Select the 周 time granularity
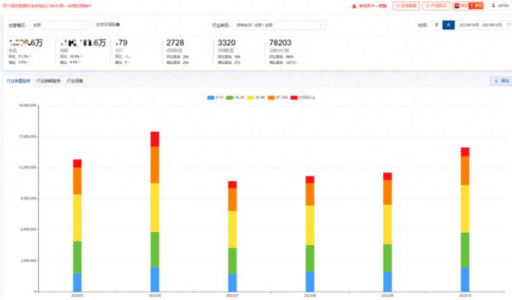512x300 pixels. tap(436, 25)
